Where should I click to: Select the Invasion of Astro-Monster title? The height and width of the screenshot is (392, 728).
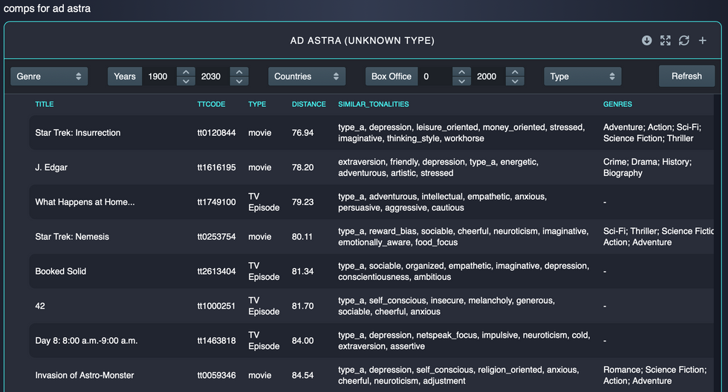point(85,376)
